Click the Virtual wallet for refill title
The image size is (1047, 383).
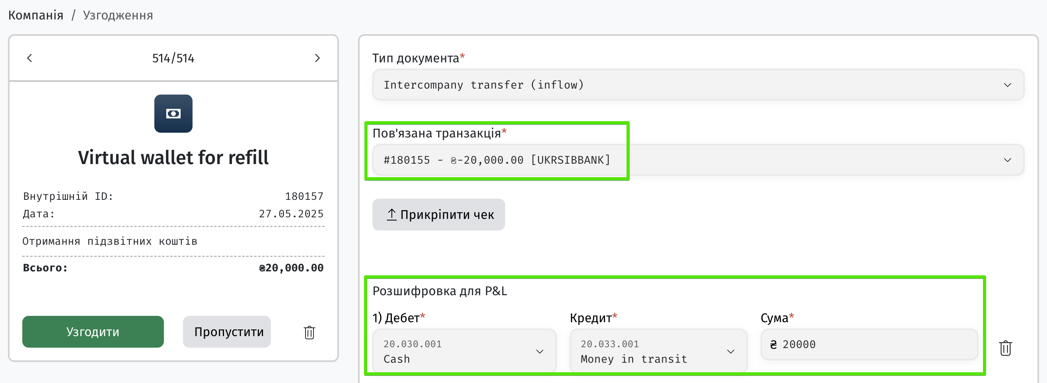[173, 158]
